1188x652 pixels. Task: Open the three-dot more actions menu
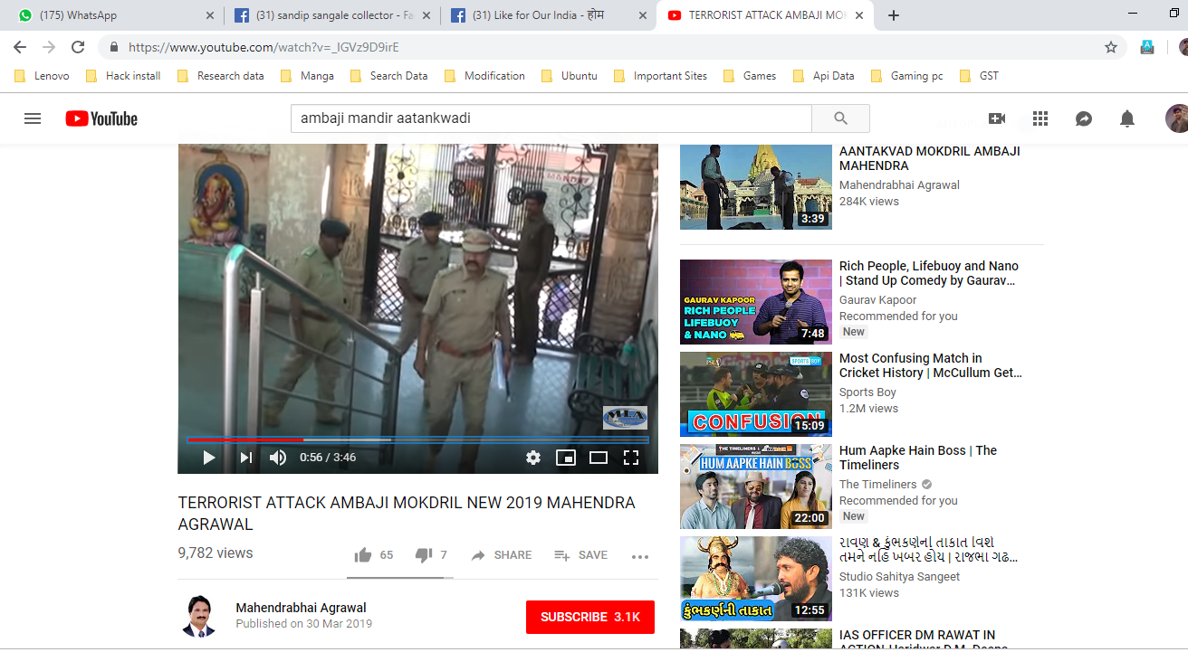(x=640, y=556)
